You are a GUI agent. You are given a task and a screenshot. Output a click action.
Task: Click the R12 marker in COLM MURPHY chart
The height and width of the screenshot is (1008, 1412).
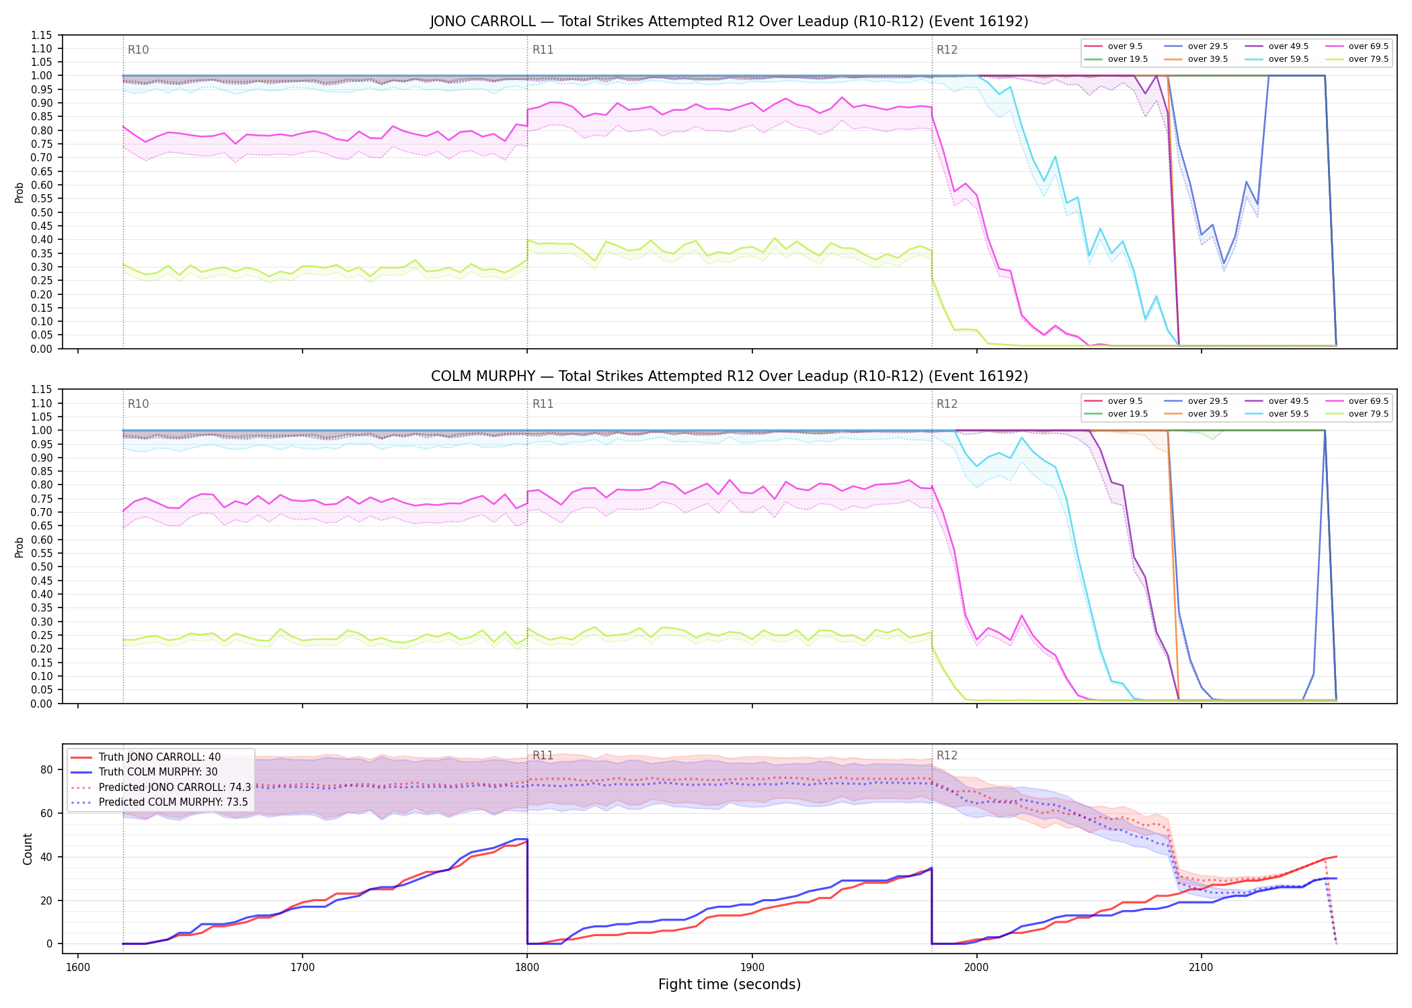pos(947,404)
